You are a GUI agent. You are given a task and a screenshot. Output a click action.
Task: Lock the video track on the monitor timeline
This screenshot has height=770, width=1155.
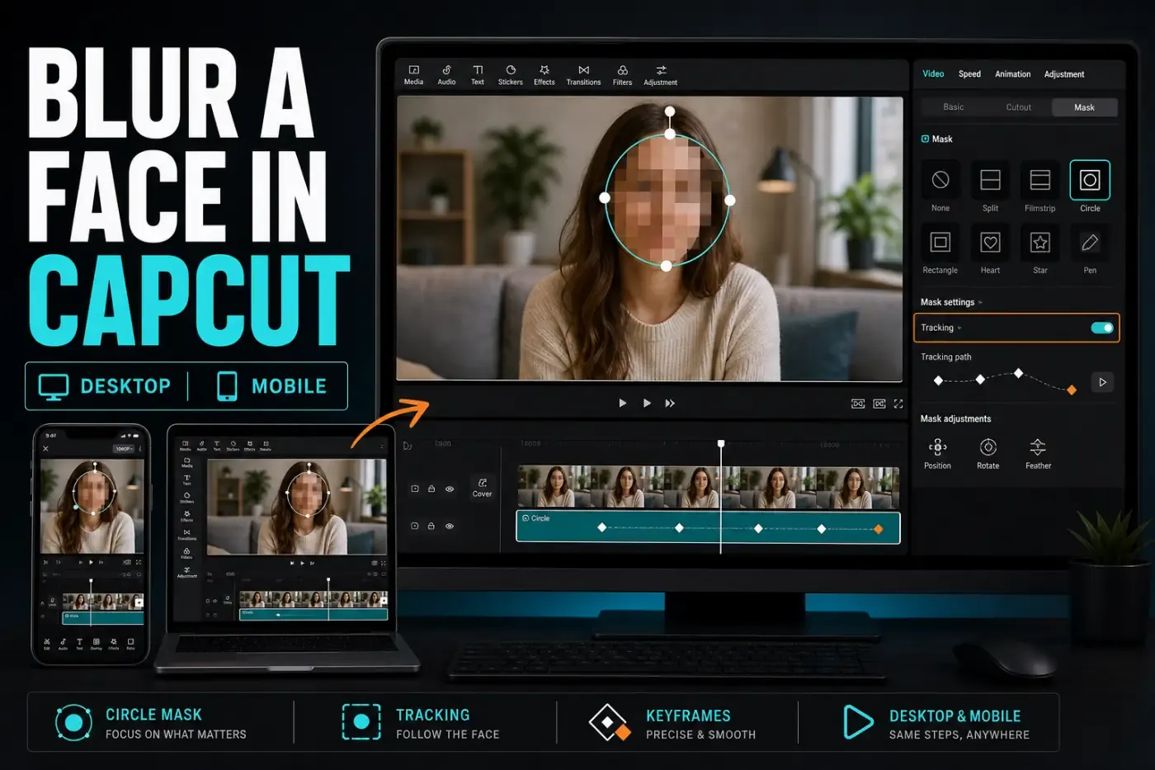431,489
